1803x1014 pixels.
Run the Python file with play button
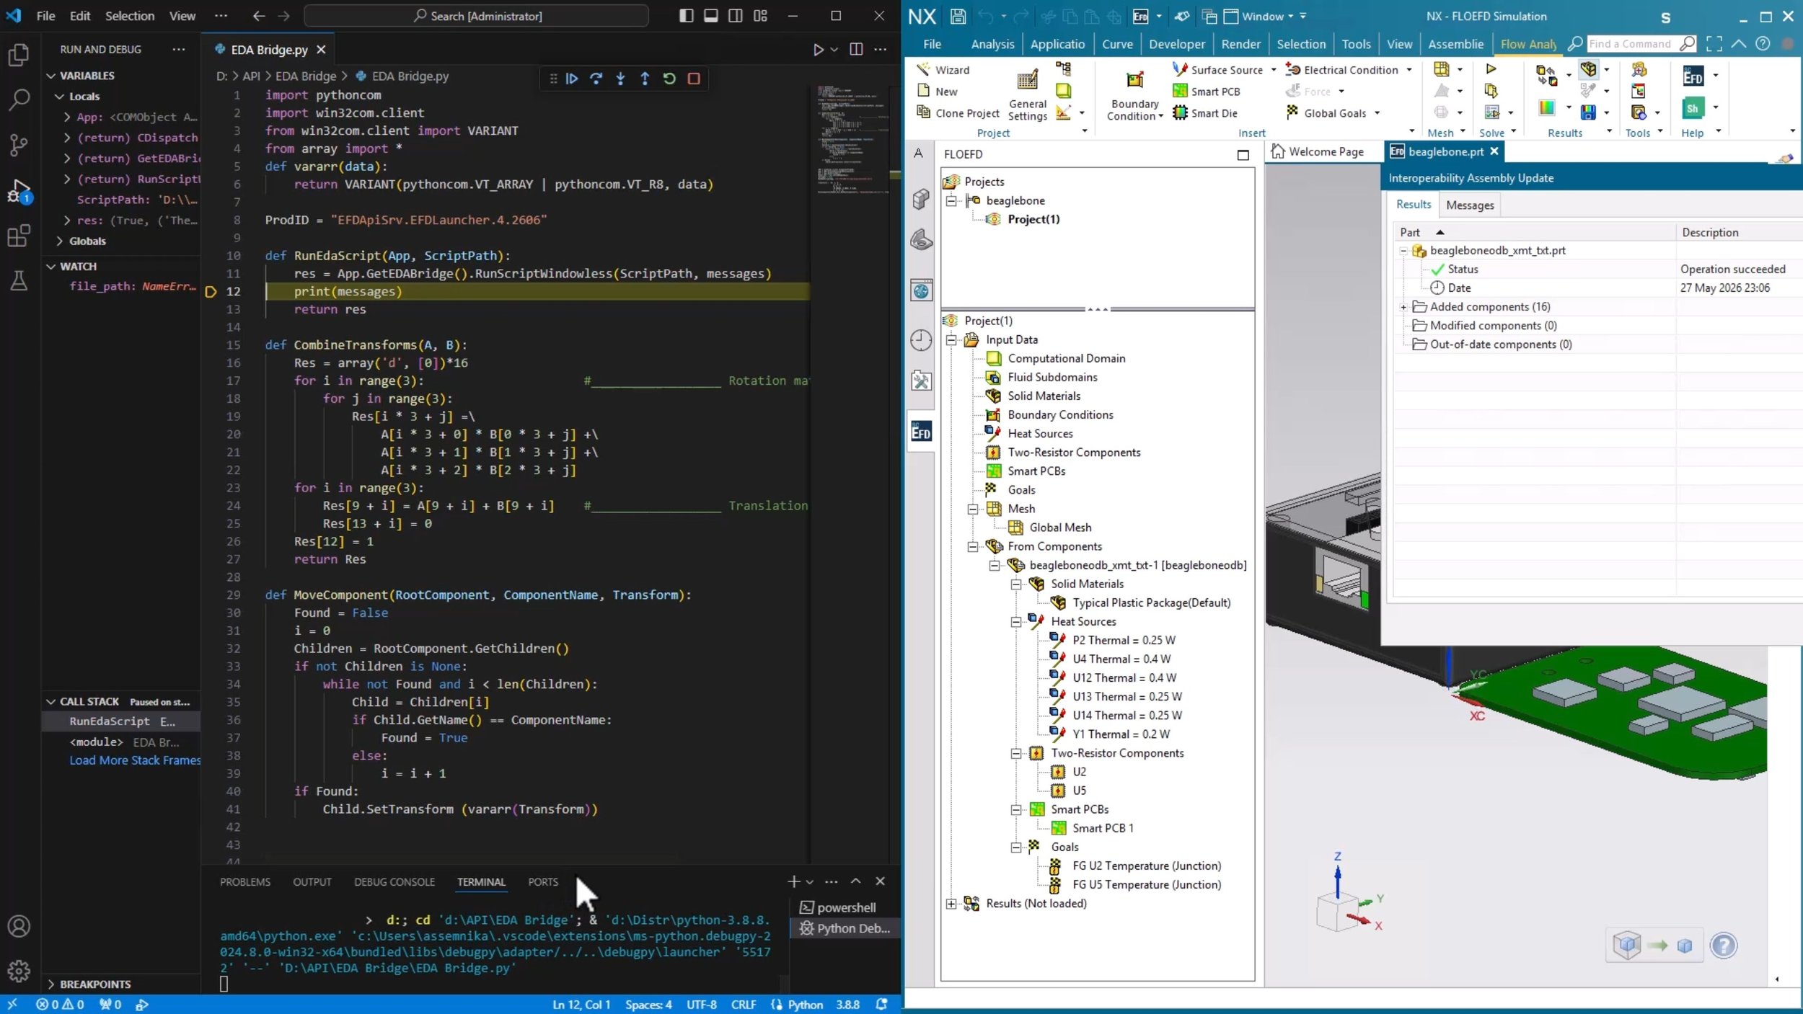pyautogui.click(x=818, y=49)
